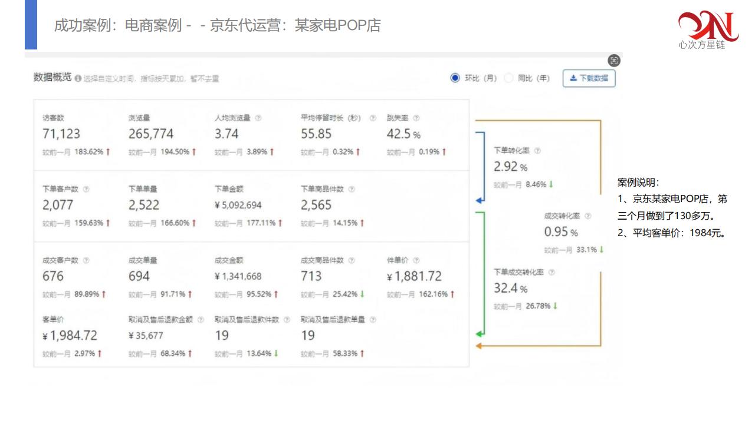Click the question mark next to 件单价
This screenshot has width=755, height=424.
(416, 260)
